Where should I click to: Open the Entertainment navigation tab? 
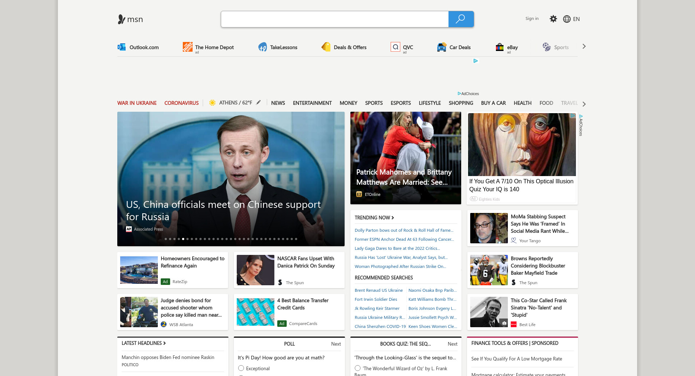click(x=312, y=103)
